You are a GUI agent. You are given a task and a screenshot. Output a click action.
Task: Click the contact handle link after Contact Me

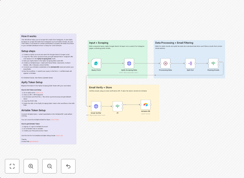[x=34, y=142]
